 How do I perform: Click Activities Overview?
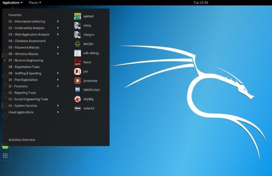click(x=22, y=140)
